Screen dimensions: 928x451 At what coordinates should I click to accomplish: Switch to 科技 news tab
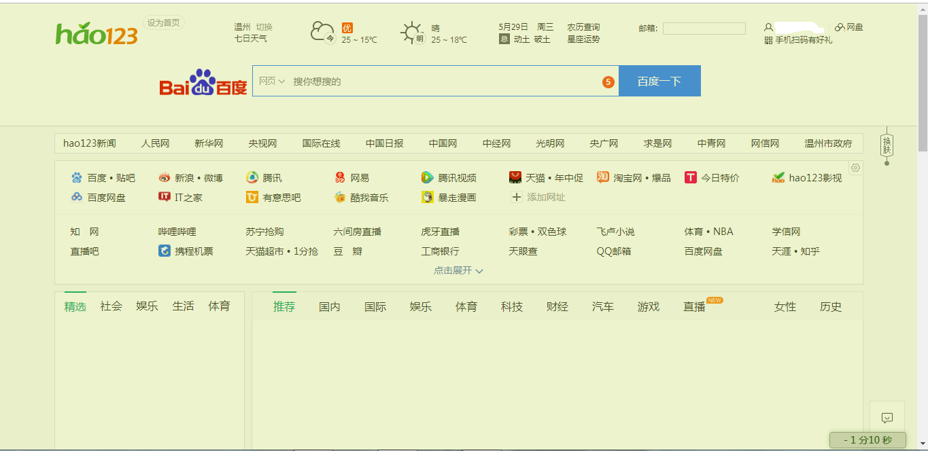coord(512,307)
